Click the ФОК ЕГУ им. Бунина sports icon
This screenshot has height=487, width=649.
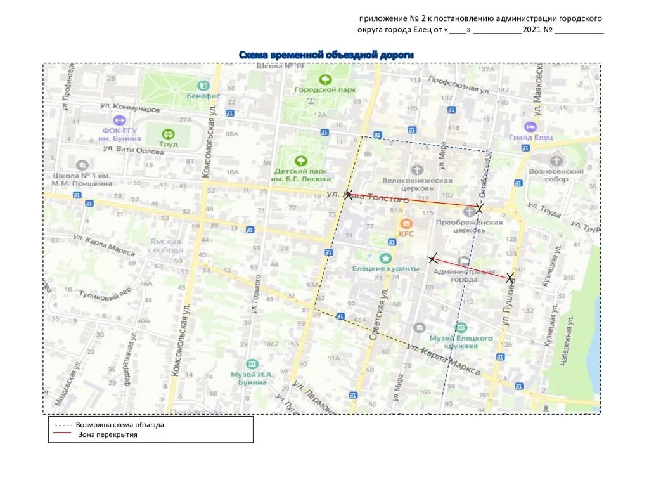click(119, 120)
